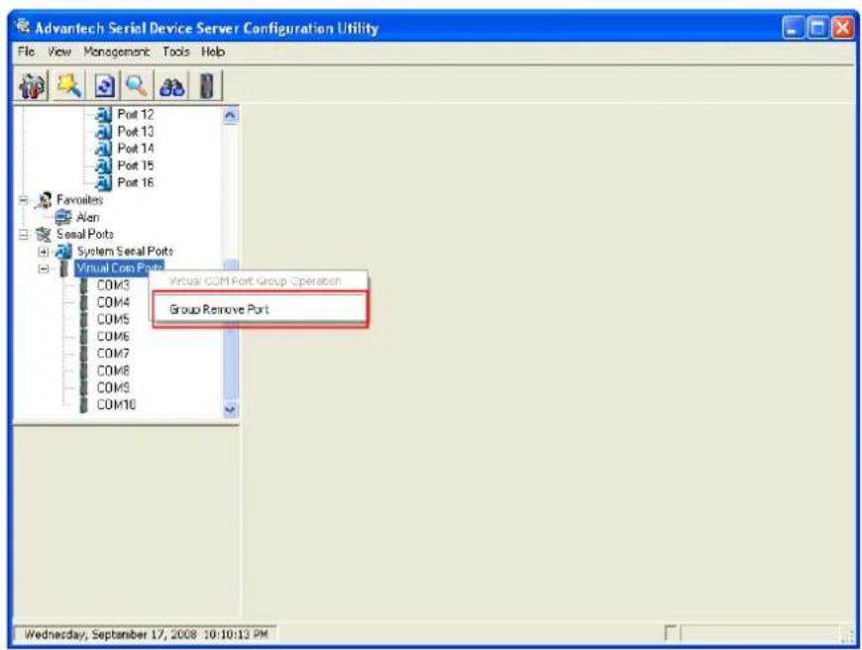Select the COM9 label
862x650 pixels.
[113, 387]
